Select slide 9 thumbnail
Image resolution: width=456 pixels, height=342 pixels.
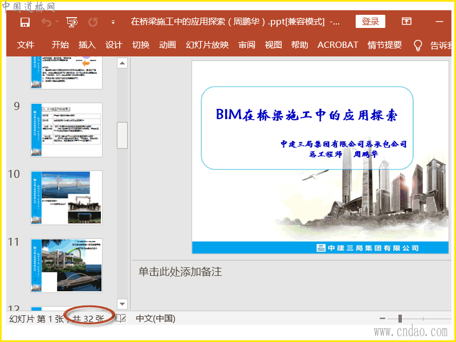66,130
